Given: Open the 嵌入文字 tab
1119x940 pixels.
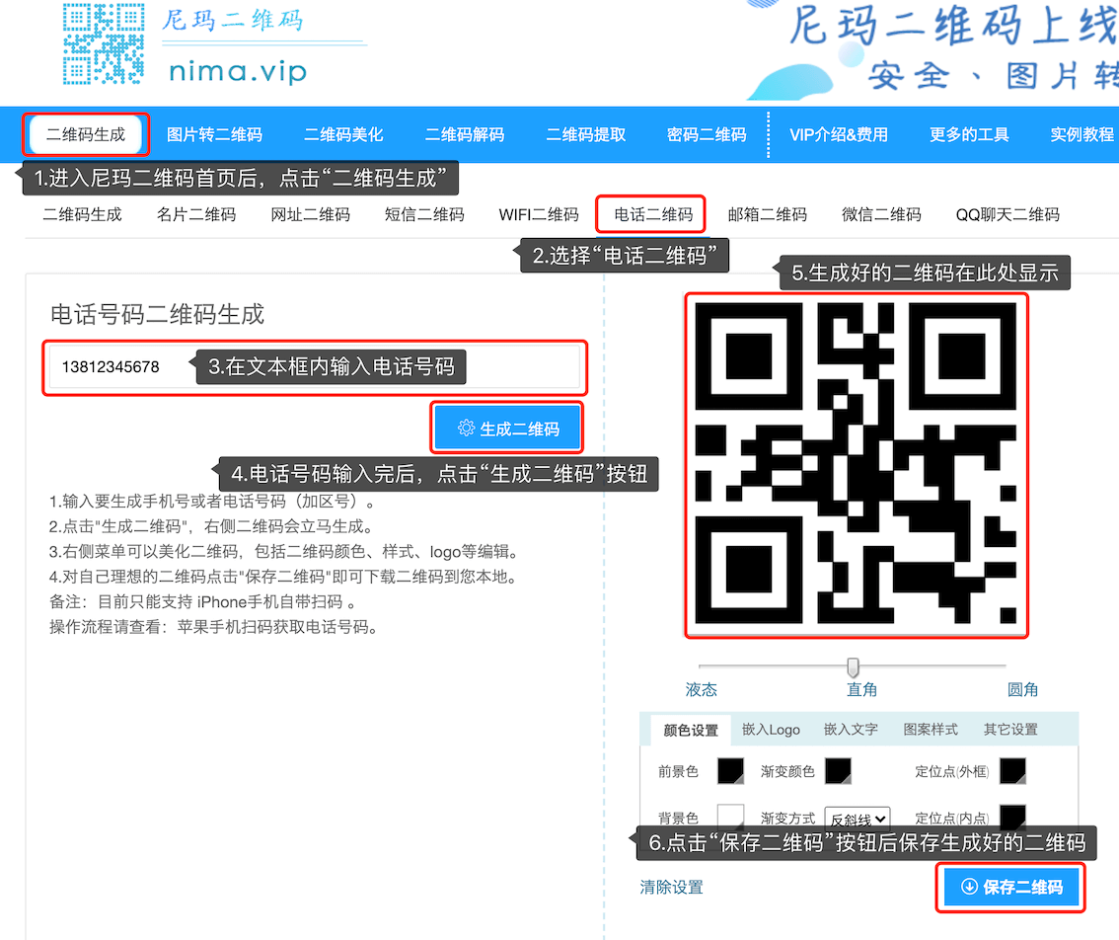Looking at the screenshot, I should pyautogui.click(x=851, y=730).
